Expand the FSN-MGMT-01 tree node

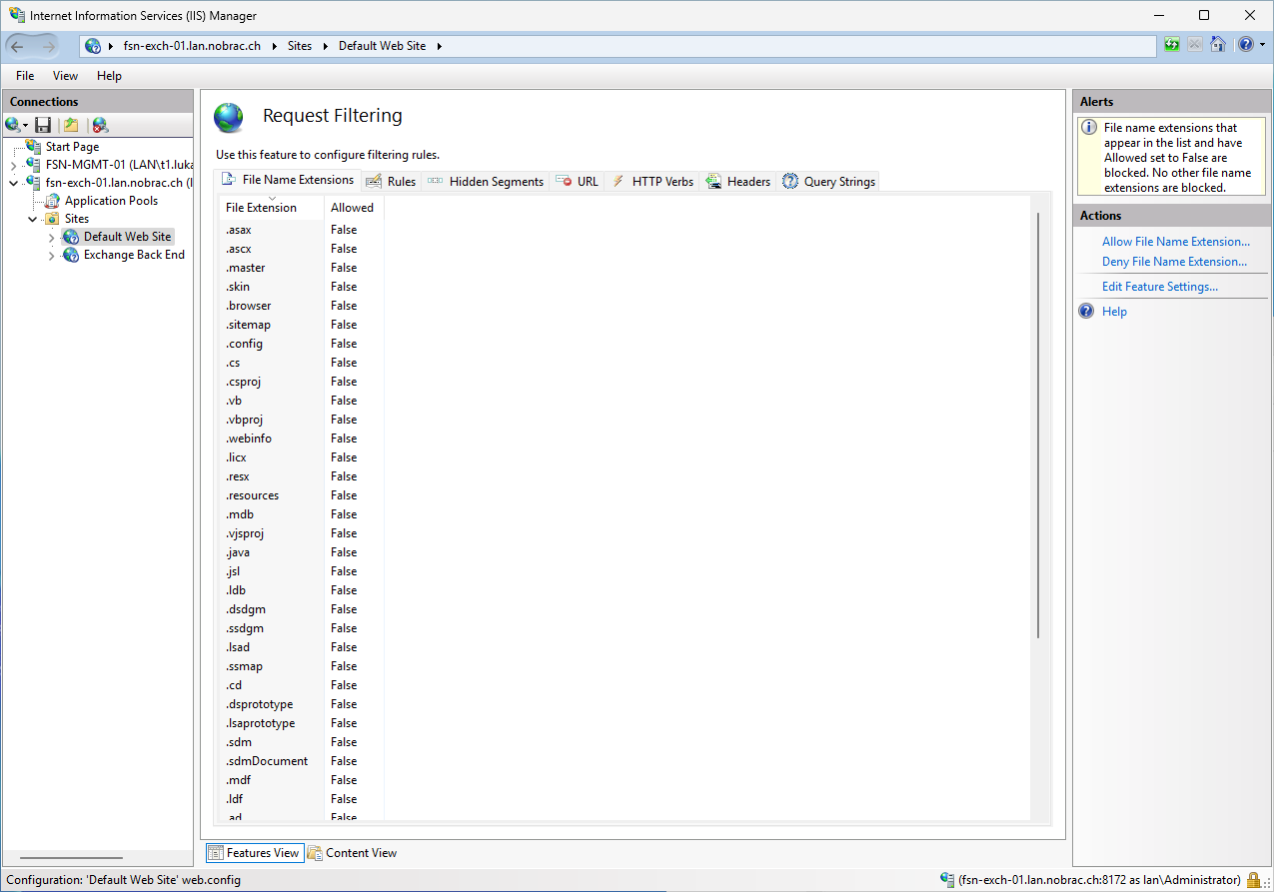(13, 165)
